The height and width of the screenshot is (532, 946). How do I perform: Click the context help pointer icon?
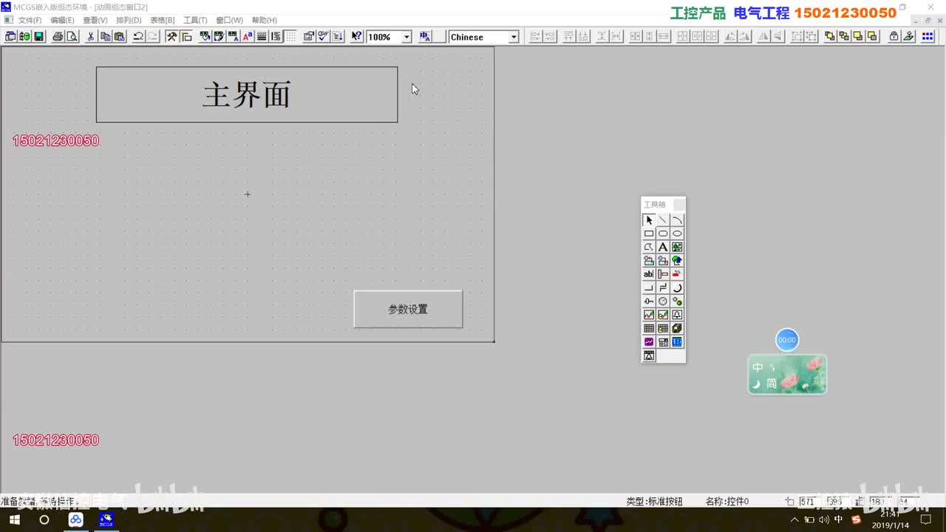356,36
